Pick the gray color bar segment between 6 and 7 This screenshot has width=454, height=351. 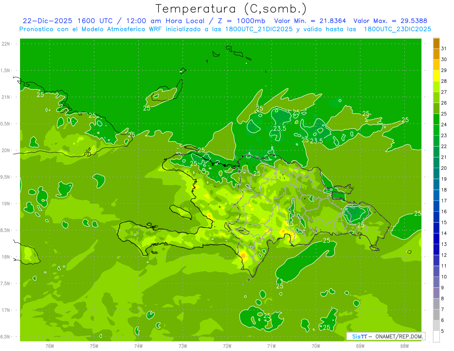coord(436,315)
